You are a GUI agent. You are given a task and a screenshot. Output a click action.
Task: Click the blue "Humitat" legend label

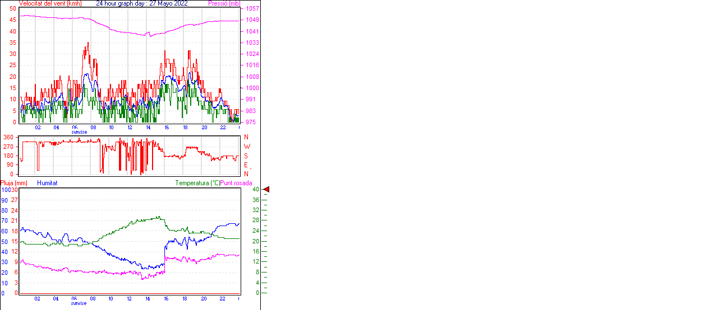tap(47, 183)
